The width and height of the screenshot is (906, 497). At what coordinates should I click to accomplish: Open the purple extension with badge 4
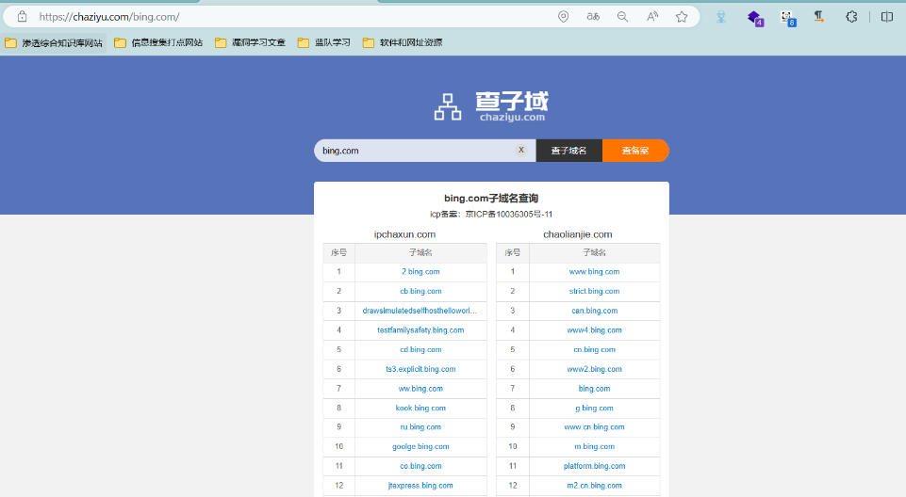755,18
